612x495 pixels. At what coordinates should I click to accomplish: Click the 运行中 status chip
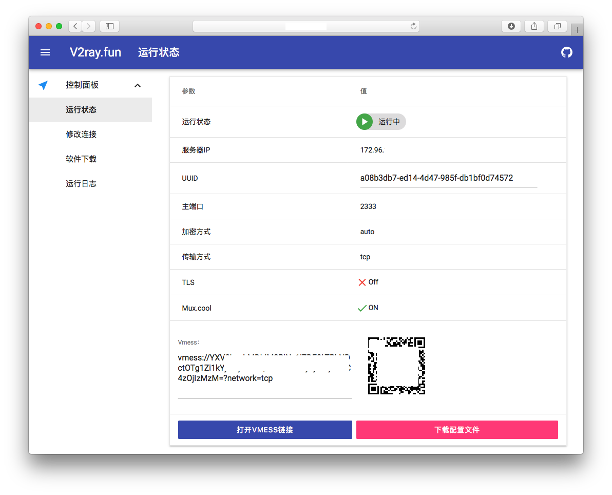[x=381, y=122]
